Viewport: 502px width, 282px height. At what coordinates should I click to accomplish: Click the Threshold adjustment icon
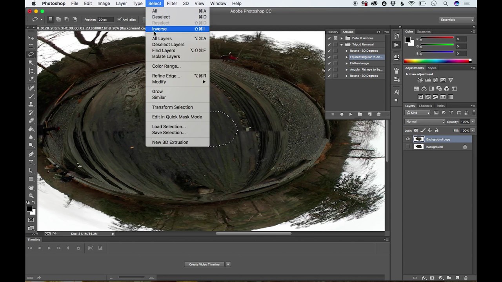click(x=435, y=97)
